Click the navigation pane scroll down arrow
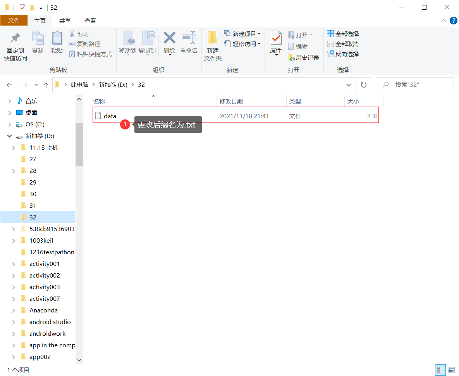Screen dimensions: 459x376 click(x=79, y=360)
